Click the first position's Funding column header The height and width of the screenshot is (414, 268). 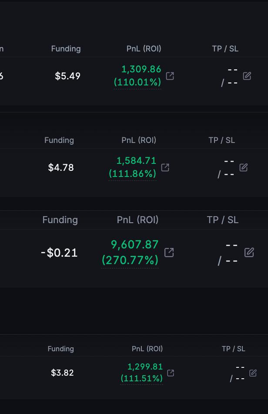click(x=66, y=48)
